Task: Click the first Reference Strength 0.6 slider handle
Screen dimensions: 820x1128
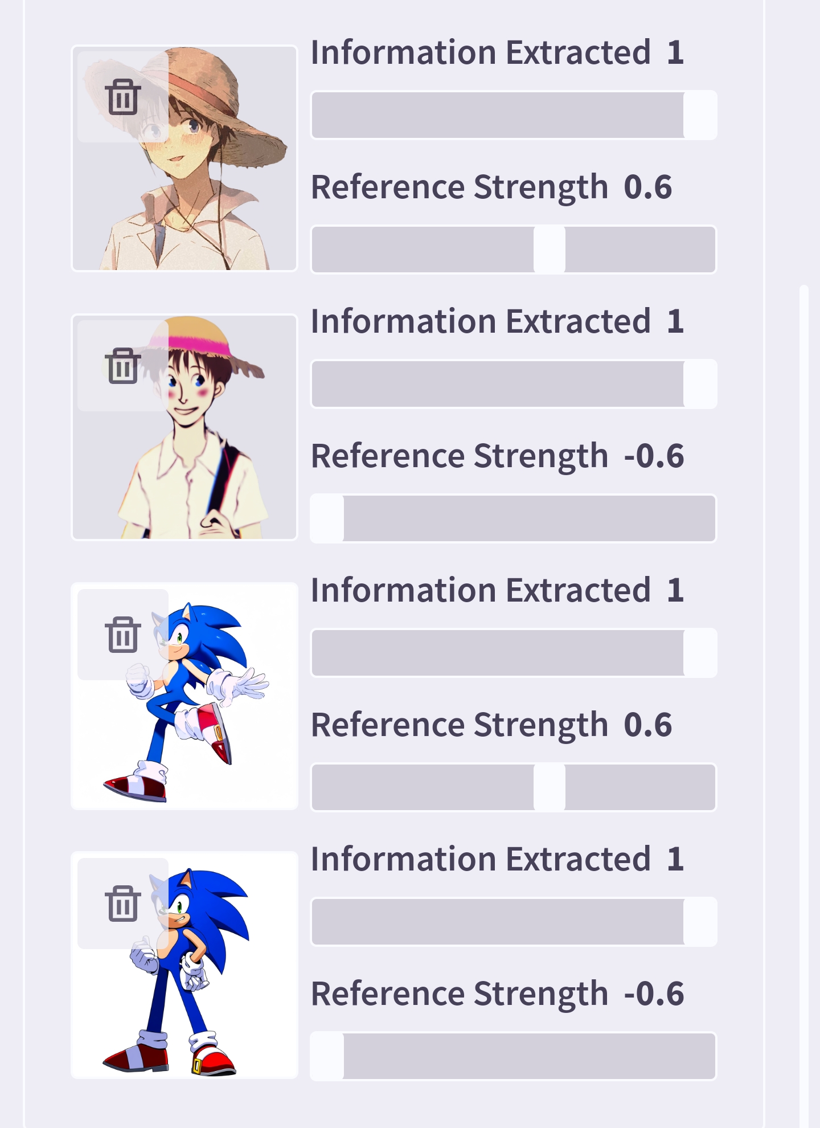Action: point(550,250)
